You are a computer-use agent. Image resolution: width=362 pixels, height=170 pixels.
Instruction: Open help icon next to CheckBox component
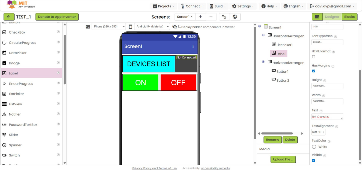point(58,32)
